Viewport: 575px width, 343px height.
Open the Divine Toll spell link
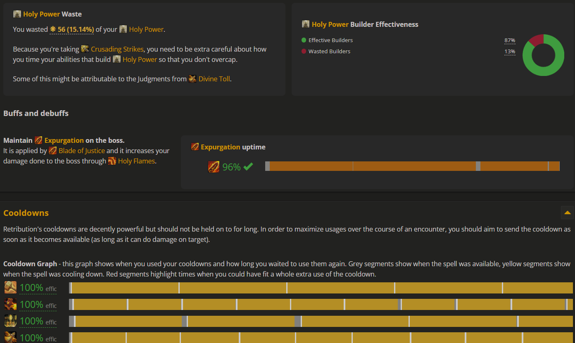point(214,79)
